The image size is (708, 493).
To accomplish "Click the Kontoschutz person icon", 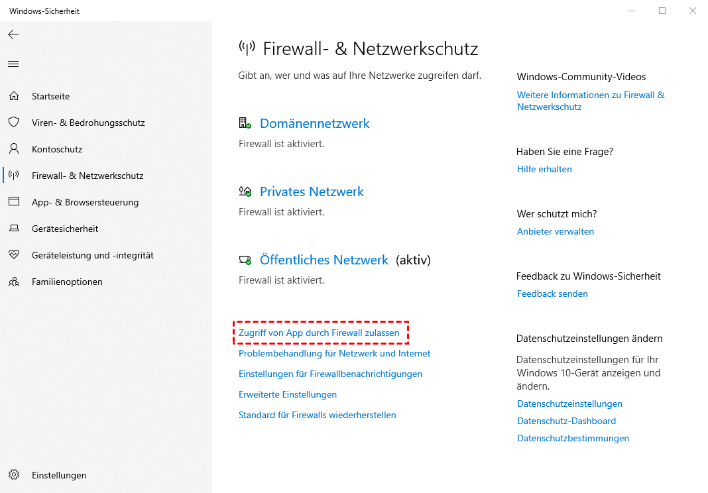I will (x=13, y=149).
